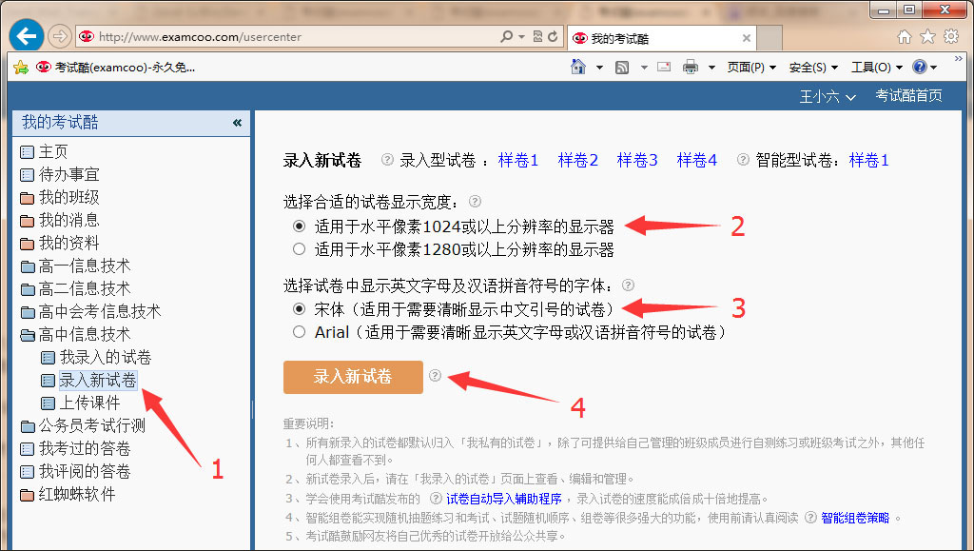This screenshot has width=974, height=551.
Task: Expand the 页面(P) dropdown menu
Action: (751, 67)
